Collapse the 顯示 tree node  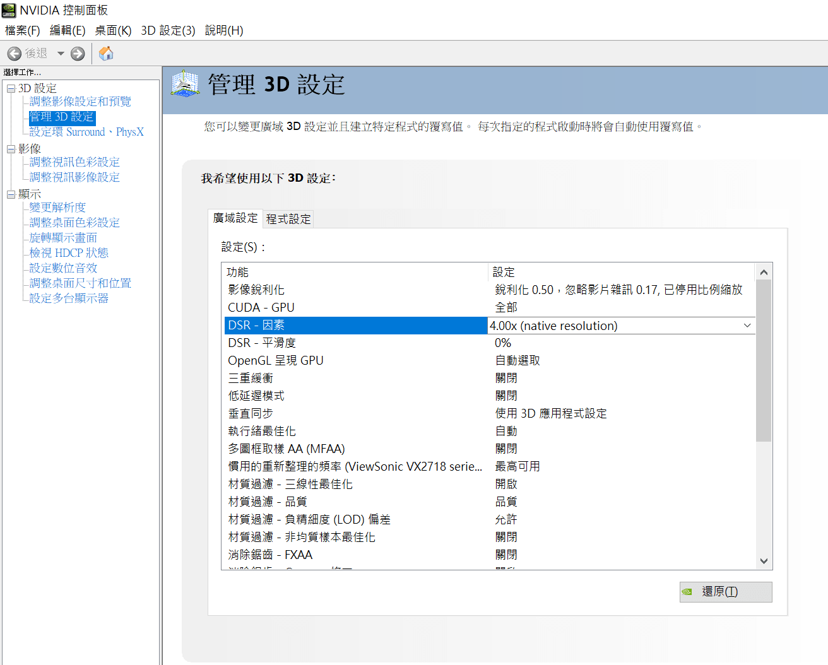click(11, 194)
